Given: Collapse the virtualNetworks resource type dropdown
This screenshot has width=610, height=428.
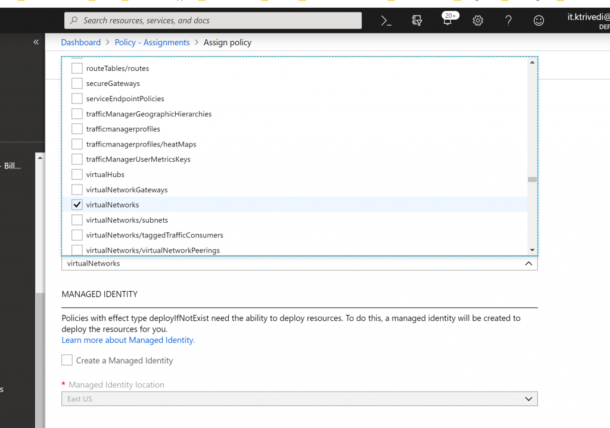Looking at the screenshot, I should point(528,264).
